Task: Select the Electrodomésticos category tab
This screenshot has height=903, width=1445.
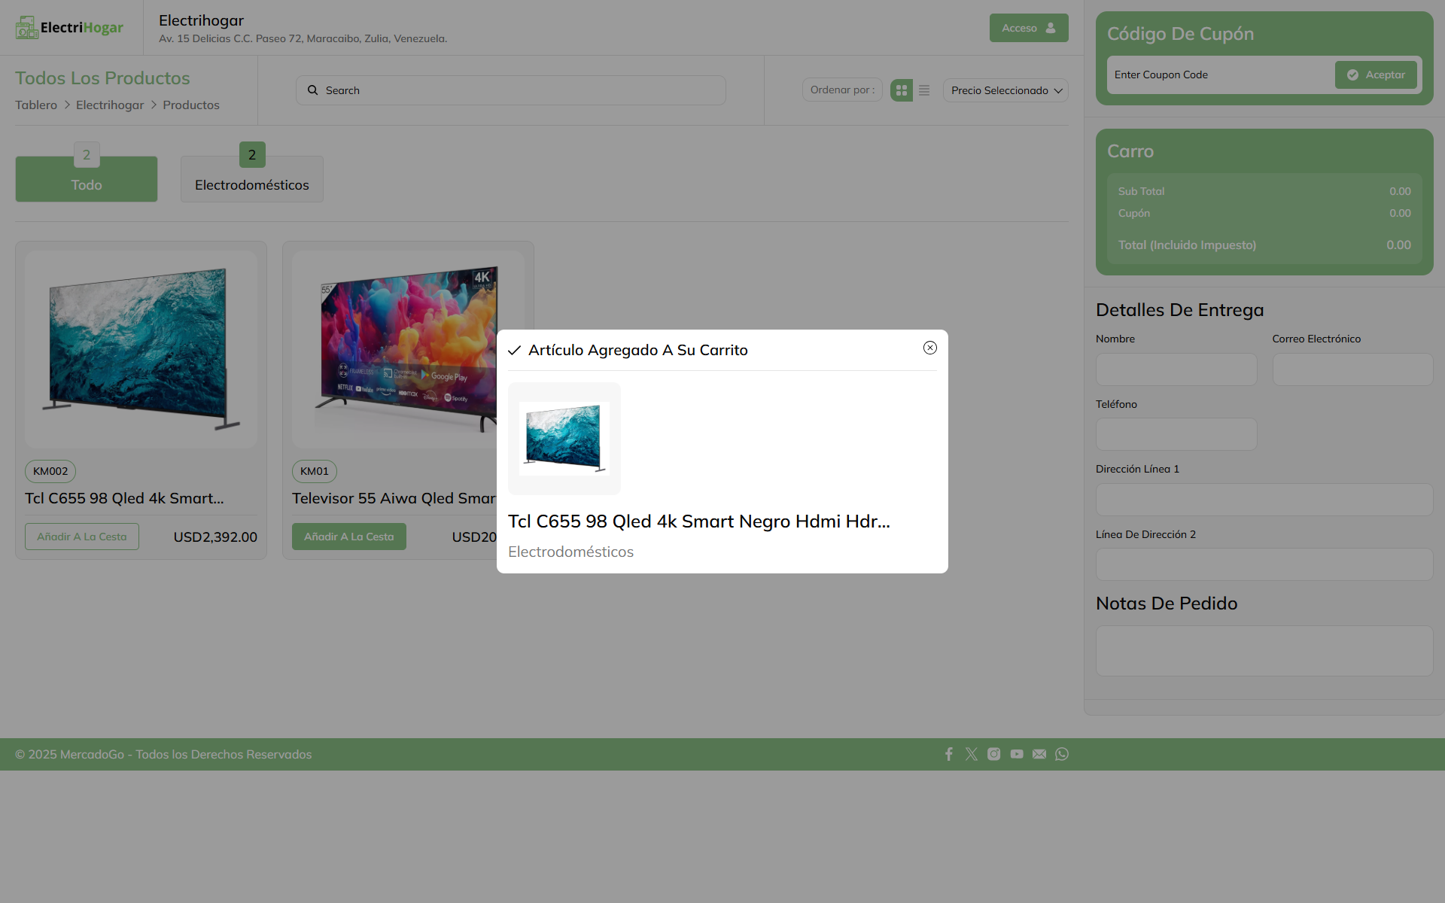Action: 252,179
